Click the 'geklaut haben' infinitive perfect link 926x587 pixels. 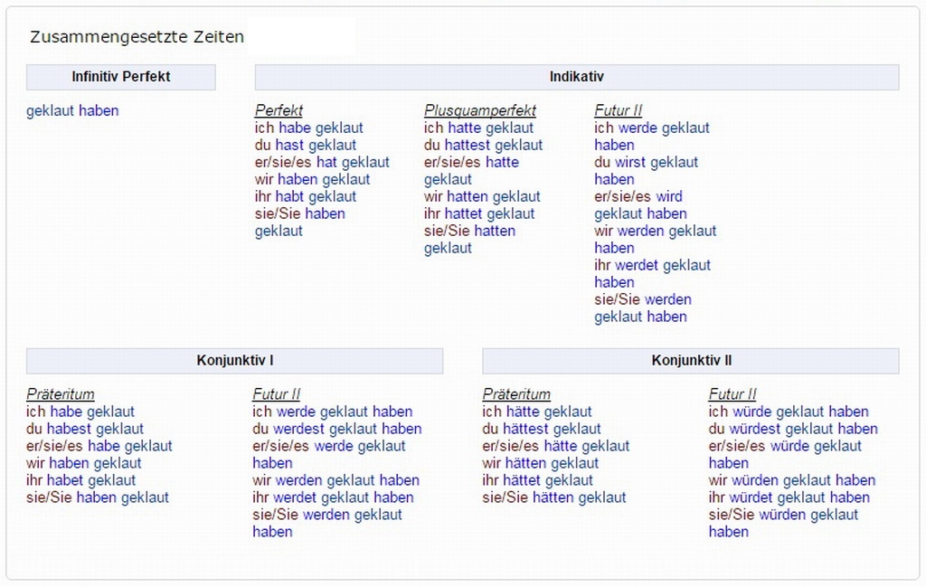(72, 111)
